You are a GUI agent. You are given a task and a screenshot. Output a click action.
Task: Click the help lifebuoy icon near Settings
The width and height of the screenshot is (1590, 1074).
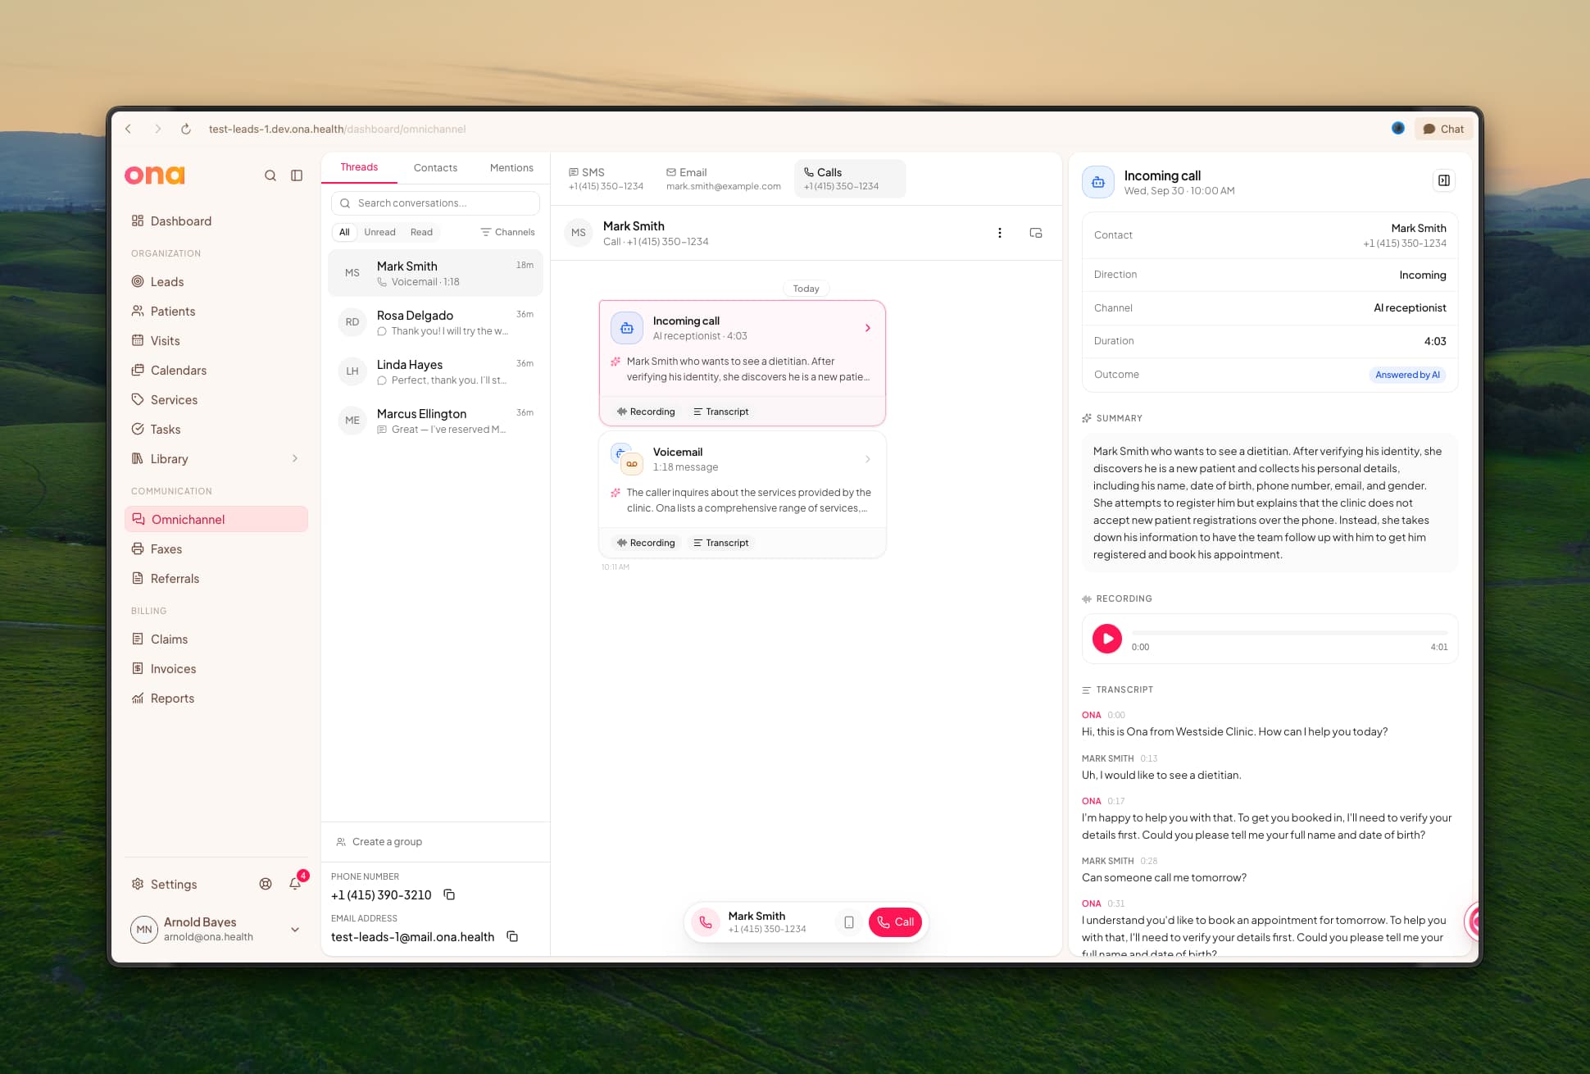(266, 884)
